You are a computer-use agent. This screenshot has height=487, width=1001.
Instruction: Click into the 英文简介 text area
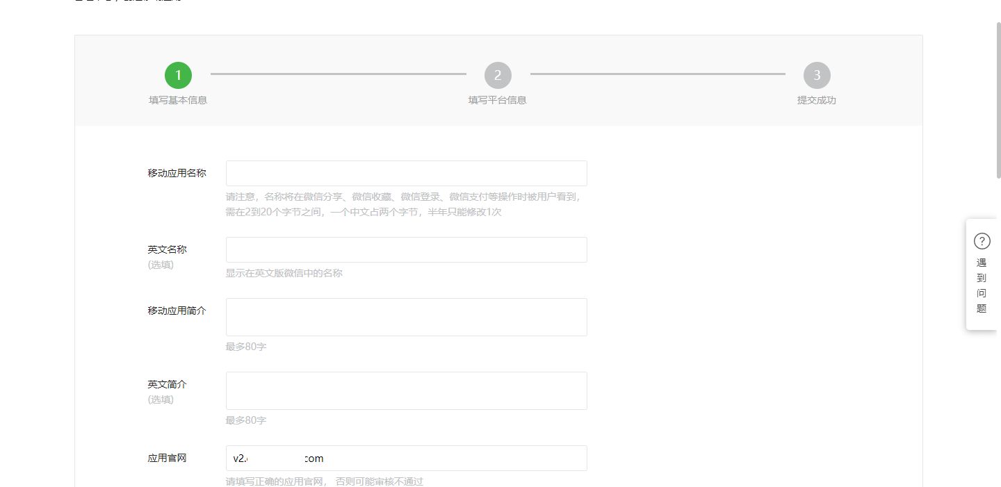click(406, 390)
